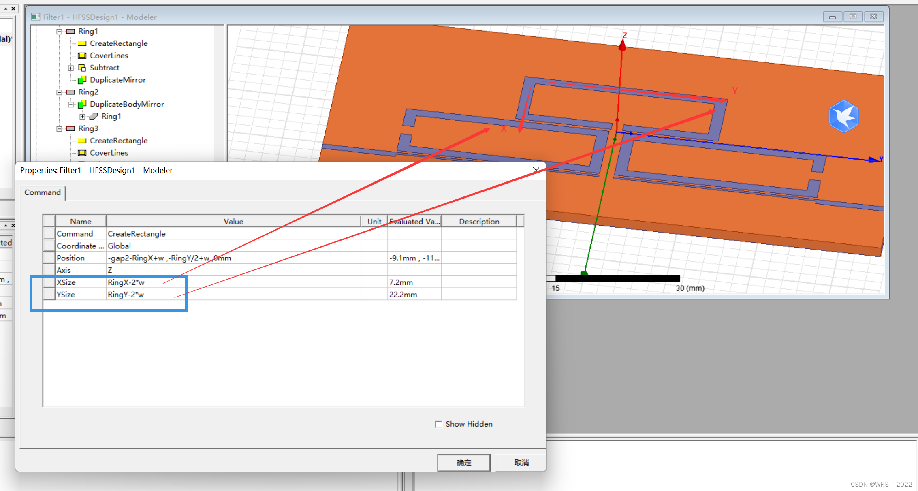The image size is (918, 491).
Task: Select the Ring3 tree item label
Action: tap(88, 128)
